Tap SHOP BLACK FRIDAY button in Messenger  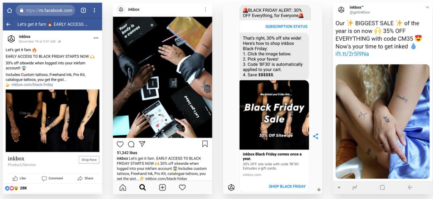click(287, 186)
